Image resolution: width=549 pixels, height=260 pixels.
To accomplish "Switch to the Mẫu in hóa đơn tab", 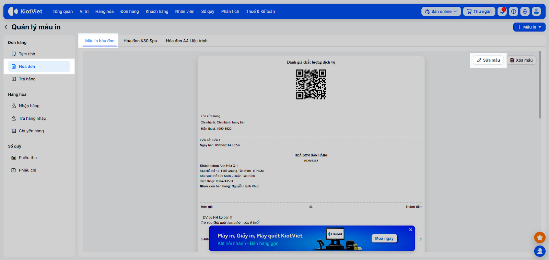I will click(100, 41).
